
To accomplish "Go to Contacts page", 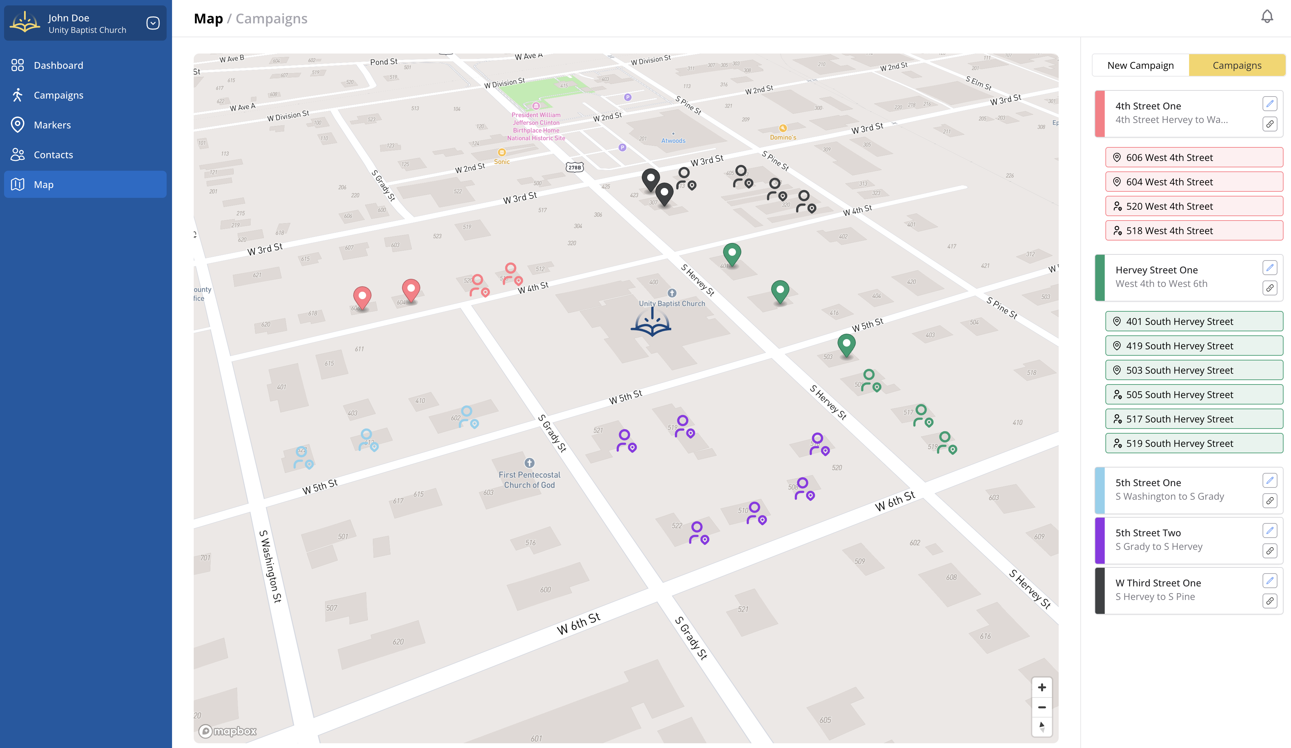I will coord(53,155).
